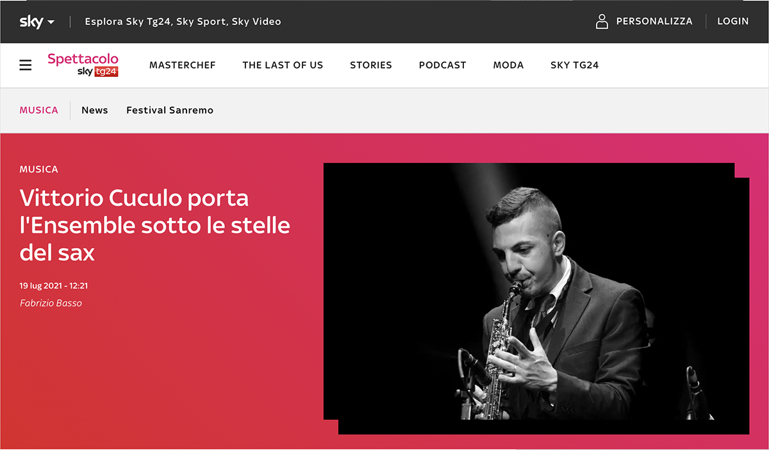The height and width of the screenshot is (450, 769).
Task: Open author Fabrizio Basso's page
Action: (51, 303)
